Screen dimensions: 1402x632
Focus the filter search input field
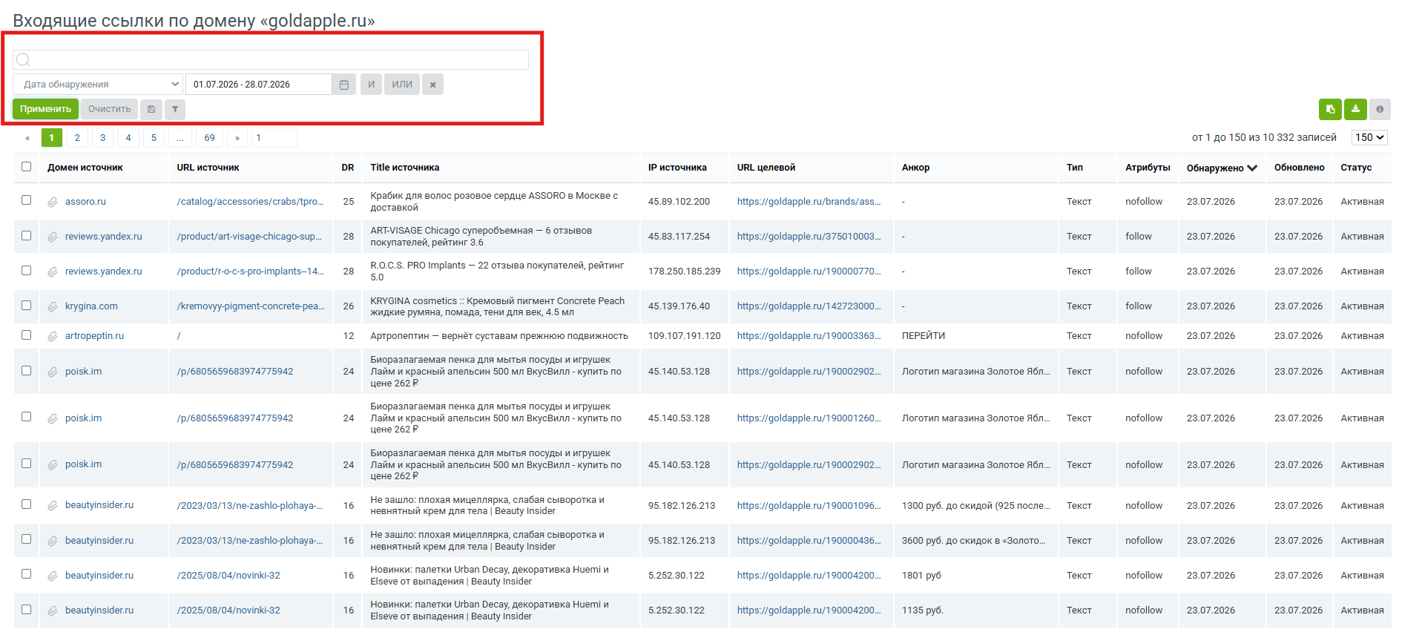coord(271,60)
